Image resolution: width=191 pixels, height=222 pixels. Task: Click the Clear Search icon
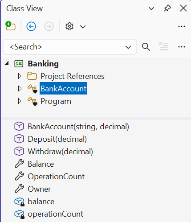coord(163,46)
